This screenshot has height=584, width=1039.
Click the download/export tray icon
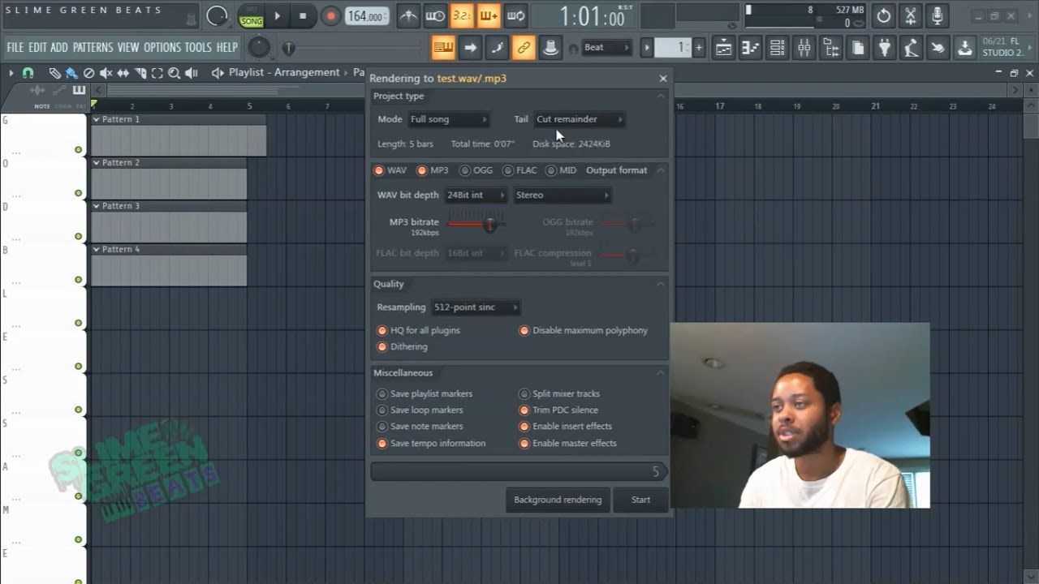[x=964, y=48]
